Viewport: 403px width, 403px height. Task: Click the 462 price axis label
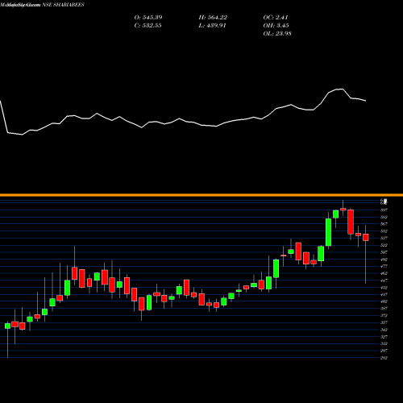point(384,273)
